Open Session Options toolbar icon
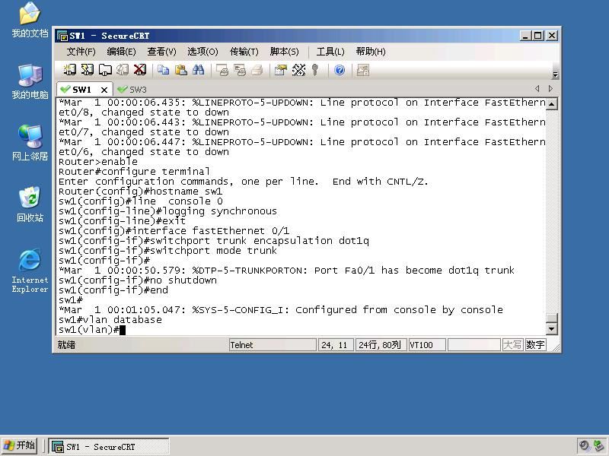The width and height of the screenshot is (609, 456). pos(281,70)
